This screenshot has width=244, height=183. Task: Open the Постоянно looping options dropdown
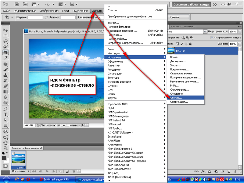(28, 171)
